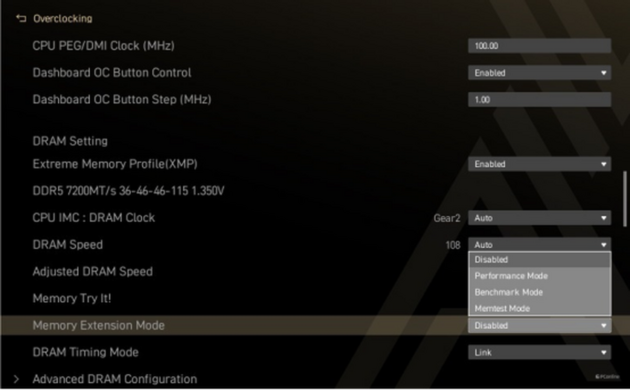Open CPU IMC : DRAM Clock dropdown

[539, 218]
